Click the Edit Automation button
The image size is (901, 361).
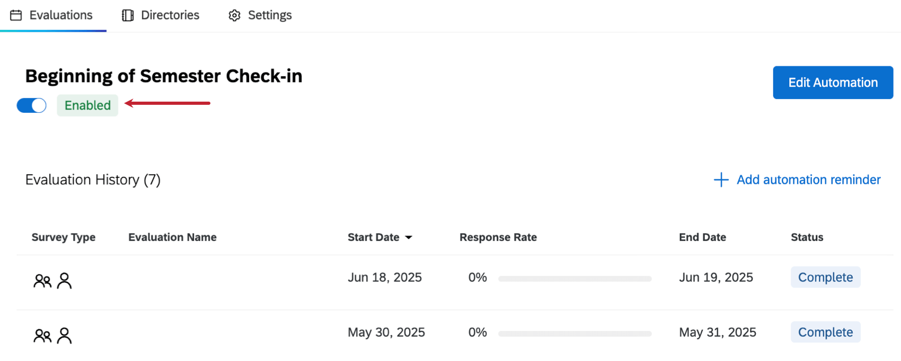point(833,82)
